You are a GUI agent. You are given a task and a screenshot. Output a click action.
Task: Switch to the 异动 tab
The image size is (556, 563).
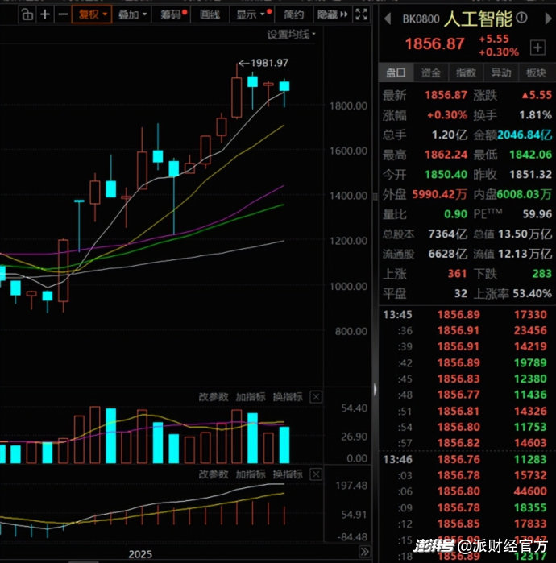500,72
